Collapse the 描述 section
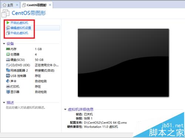Screen dimensions: 185x138 click(4, 103)
